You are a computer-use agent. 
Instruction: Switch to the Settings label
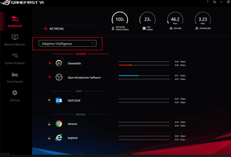click(x=15, y=100)
